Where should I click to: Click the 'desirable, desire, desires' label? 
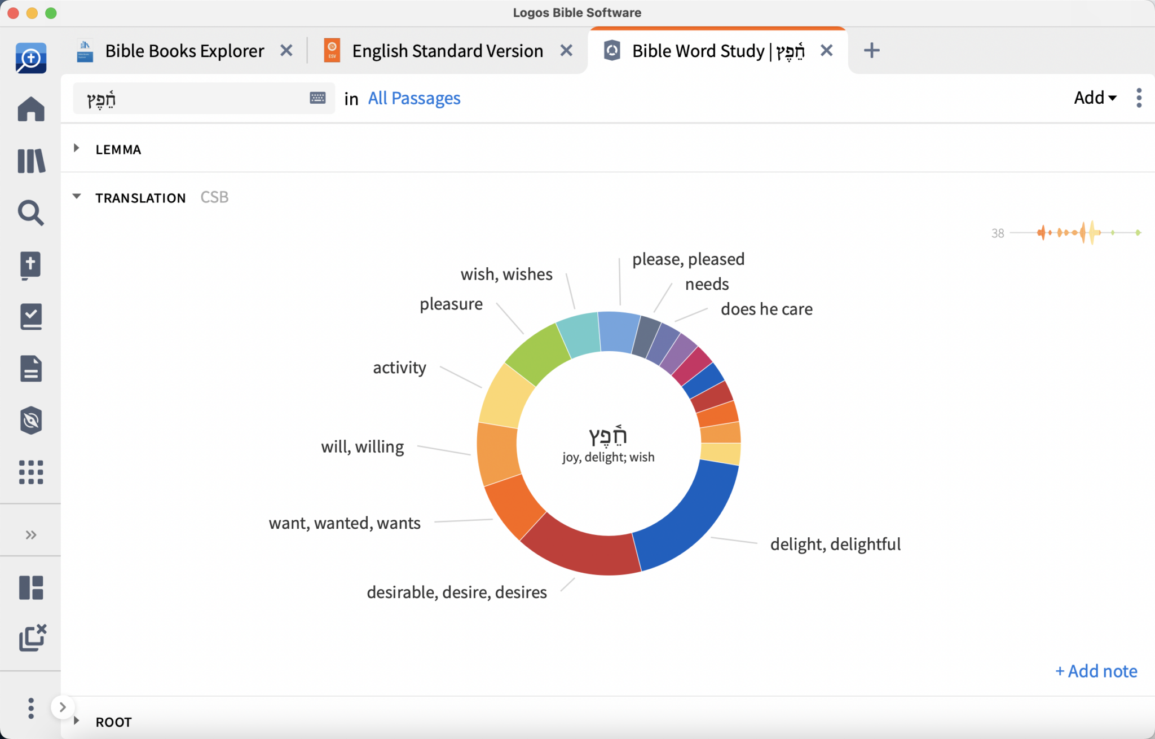[x=456, y=592]
